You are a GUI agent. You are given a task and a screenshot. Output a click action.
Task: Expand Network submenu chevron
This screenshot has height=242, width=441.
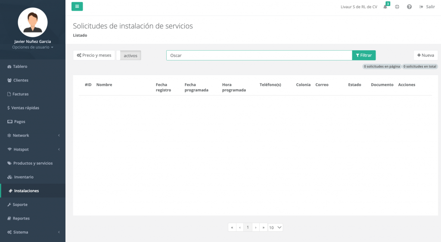tap(59, 135)
